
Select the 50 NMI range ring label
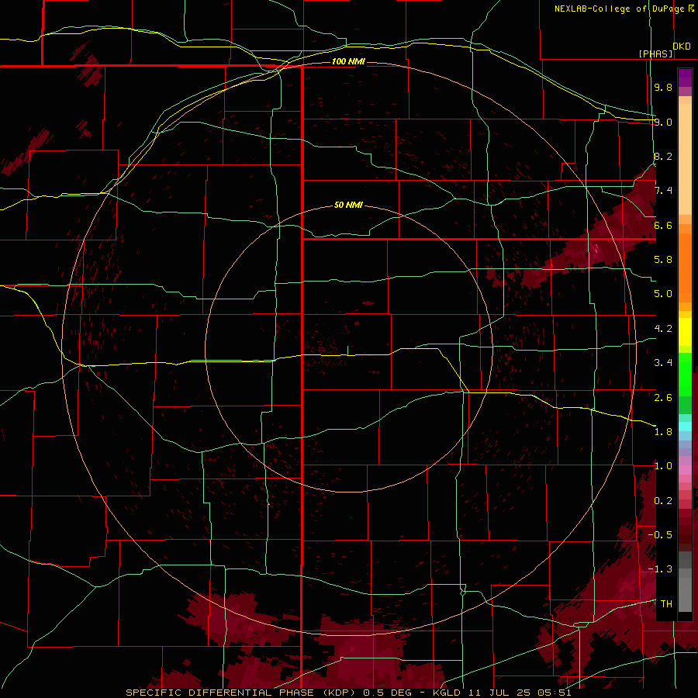[x=348, y=205]
